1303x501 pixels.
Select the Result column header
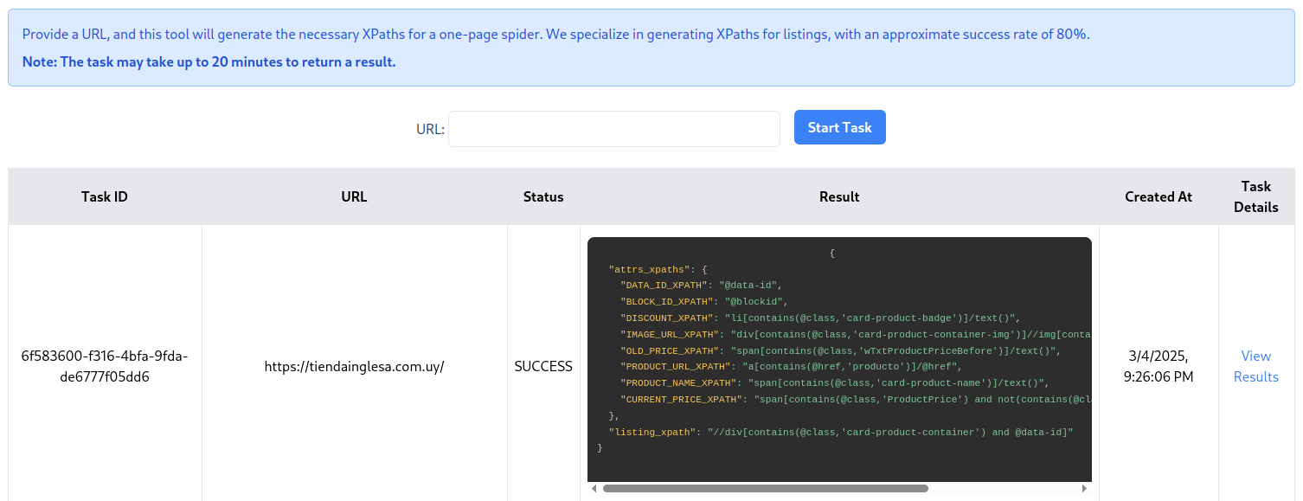pyautogui.click(x=838, y=196)
